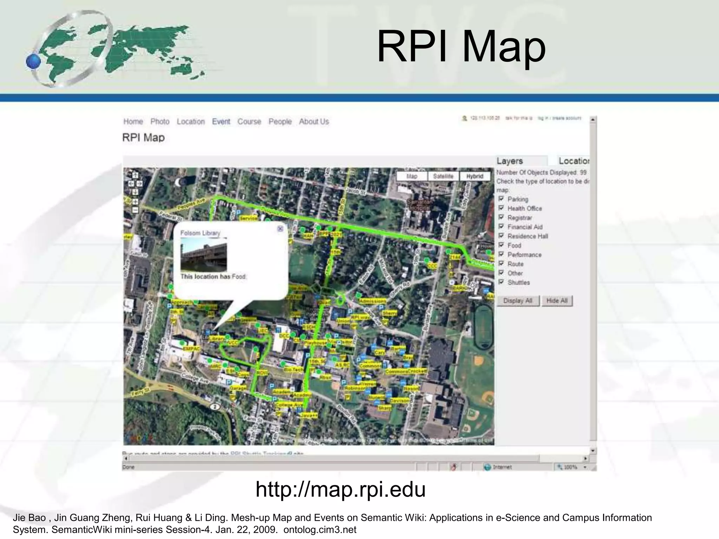The width and height of the screenshot is (719, 539).
Task: Click the VCC marker label
Action: point(233,342)
